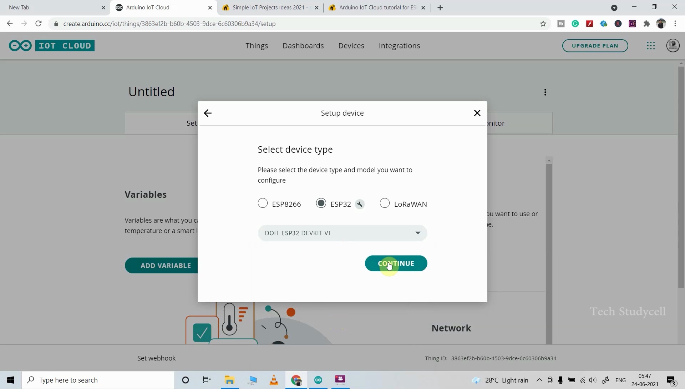This screenshot has width=685, height=389.
Task: Open a new browser tab
Action: pyautogui.click(x=440, y=7)
